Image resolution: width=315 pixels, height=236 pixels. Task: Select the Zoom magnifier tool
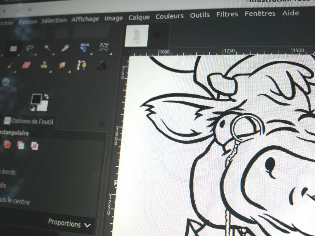6,82
